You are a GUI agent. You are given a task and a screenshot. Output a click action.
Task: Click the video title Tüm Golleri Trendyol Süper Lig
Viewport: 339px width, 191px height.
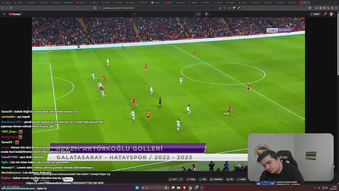[x=72, y=174]
